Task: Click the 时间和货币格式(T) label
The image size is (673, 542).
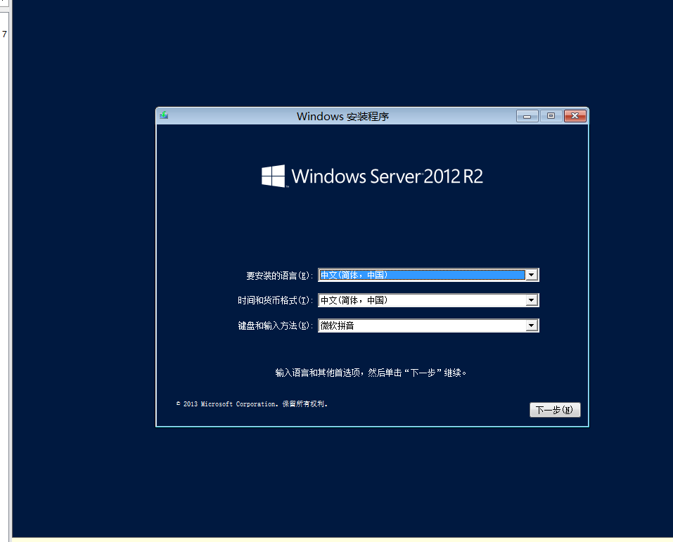Action: point(275,300)
